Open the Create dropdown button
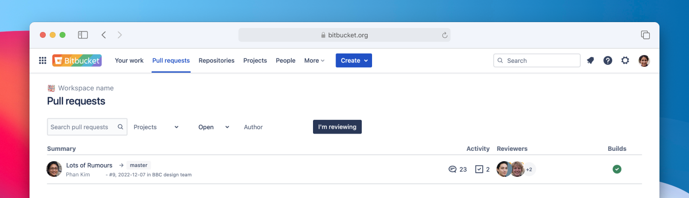Image resolution: width=689 pixels, height=198 pixels. pos(353,60)
